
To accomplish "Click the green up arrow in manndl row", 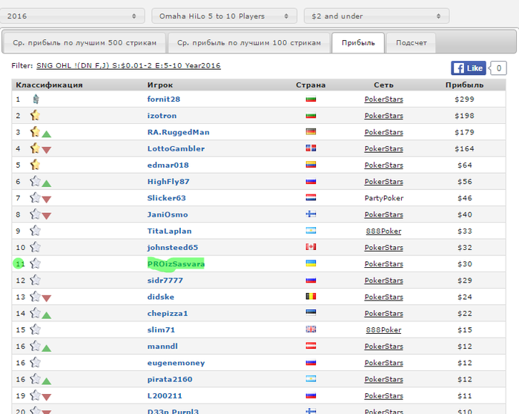I will click(46, 348).
